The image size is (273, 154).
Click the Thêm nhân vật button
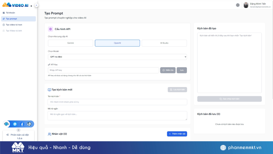(x=177, y=134)
